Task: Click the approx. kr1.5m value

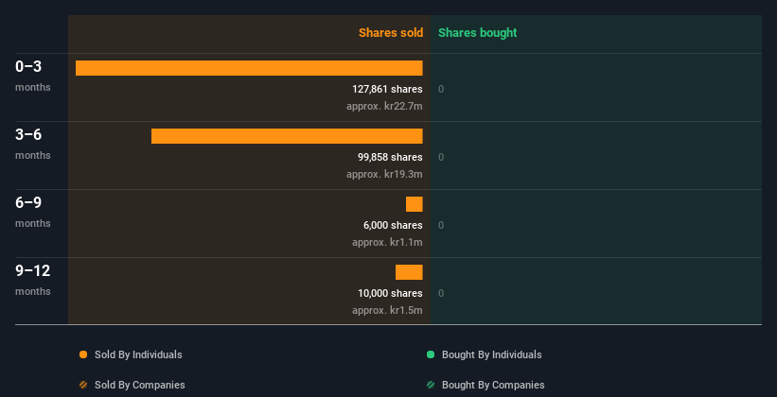Action: pos(387,311)
